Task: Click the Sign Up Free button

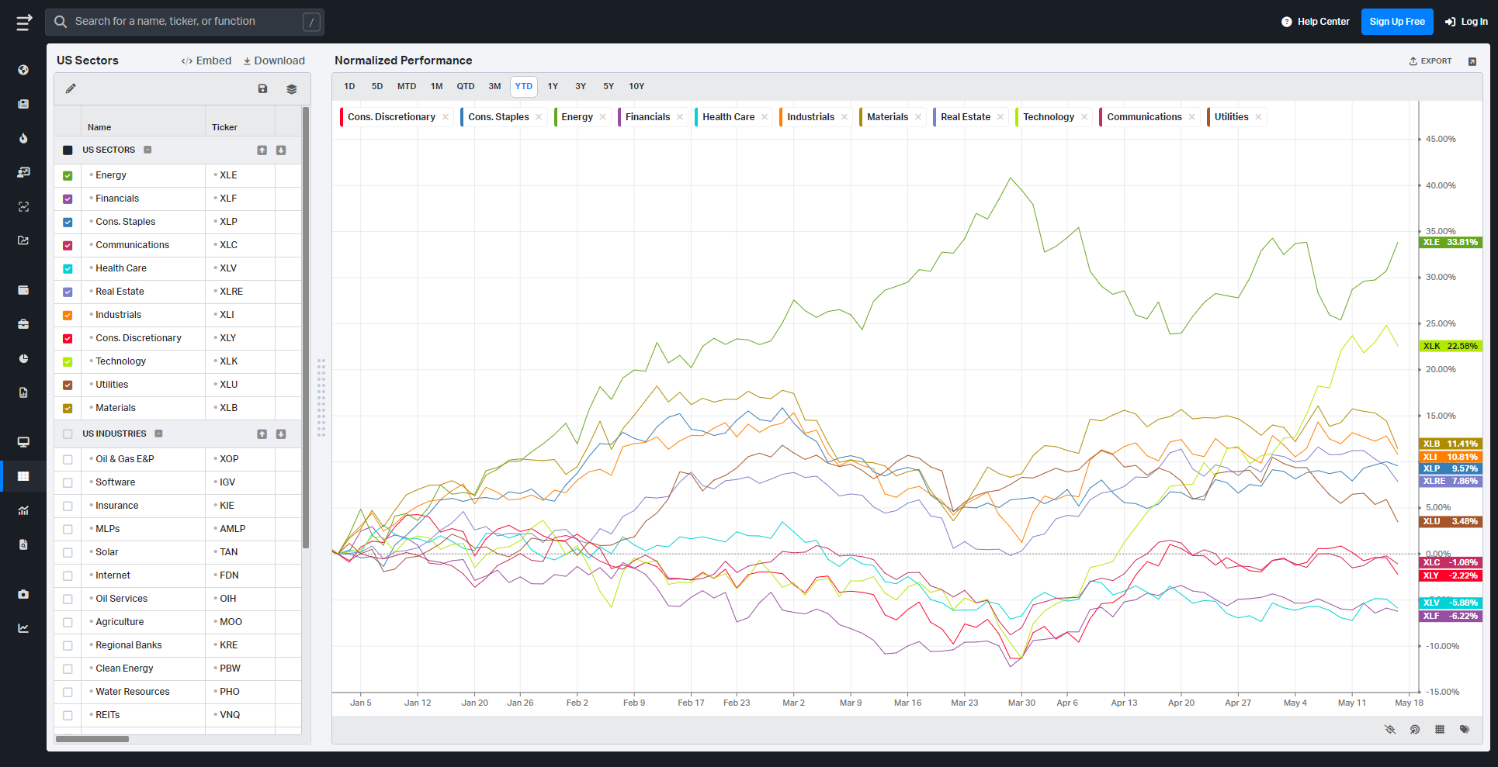Action: (1397, 22)
